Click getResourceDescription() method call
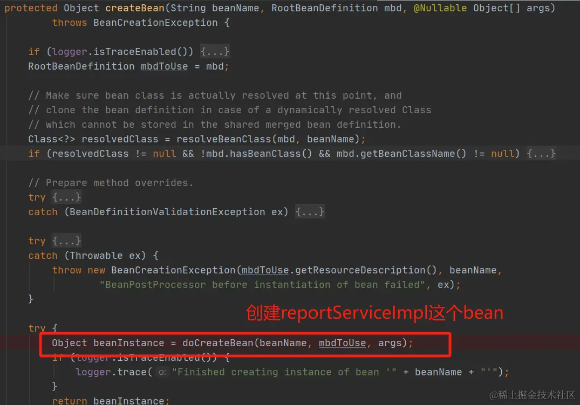Image resolution: width=580 pixels, height=405 pixels. click(366, 270)
